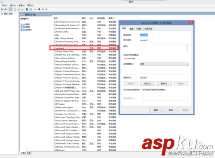The image size is (215, 158).
Task: Select the Family Safety service row
Action: pyautogui.click(x=85, y=32)
